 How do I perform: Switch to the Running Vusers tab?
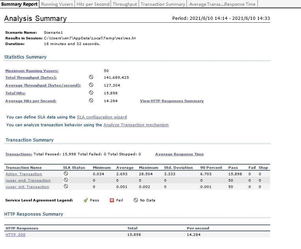[57, 4]
